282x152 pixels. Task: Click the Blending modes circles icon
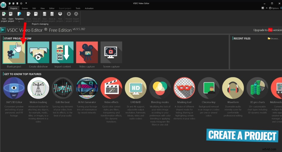pos(160,88)
